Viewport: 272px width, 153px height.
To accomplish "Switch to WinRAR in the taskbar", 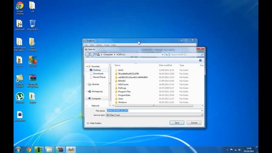I will coord(60,150).
